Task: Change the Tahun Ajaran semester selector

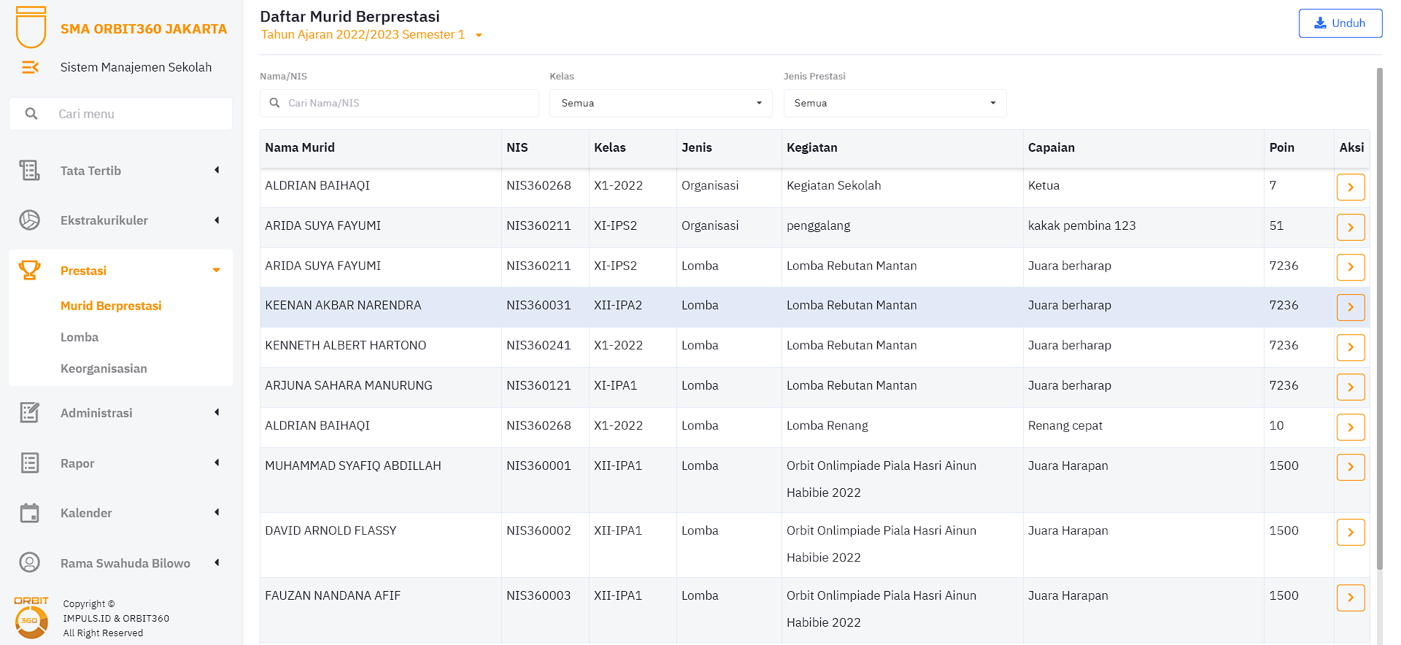Action: coord(372,35)
